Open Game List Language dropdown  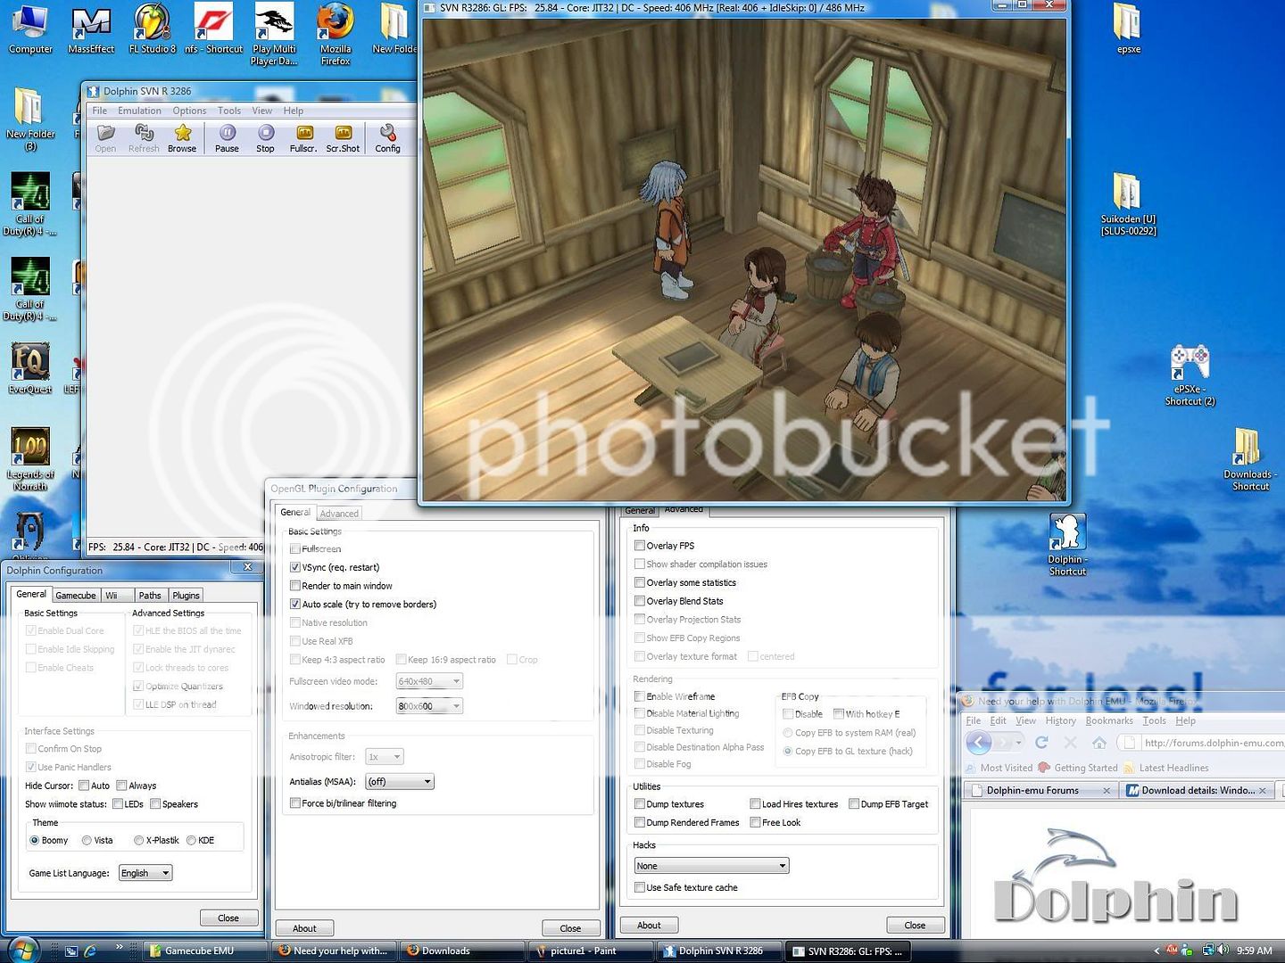pyautogui.click(x=145, y=873)
